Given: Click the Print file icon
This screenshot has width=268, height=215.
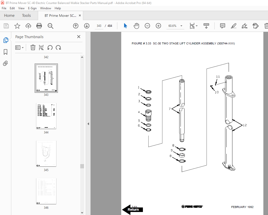Looking at the screenshot, I should pos(39,26).
